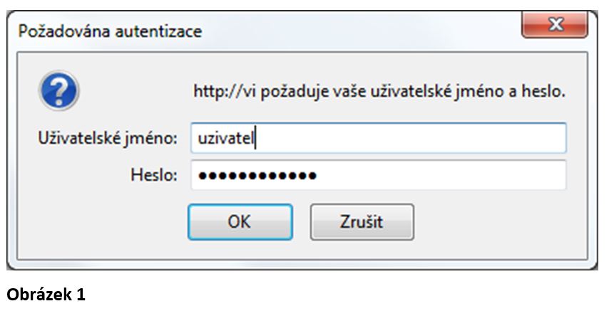609x311 pixels.
Task: Place cursor on typed text uzivatel
Action: point(226,139)
